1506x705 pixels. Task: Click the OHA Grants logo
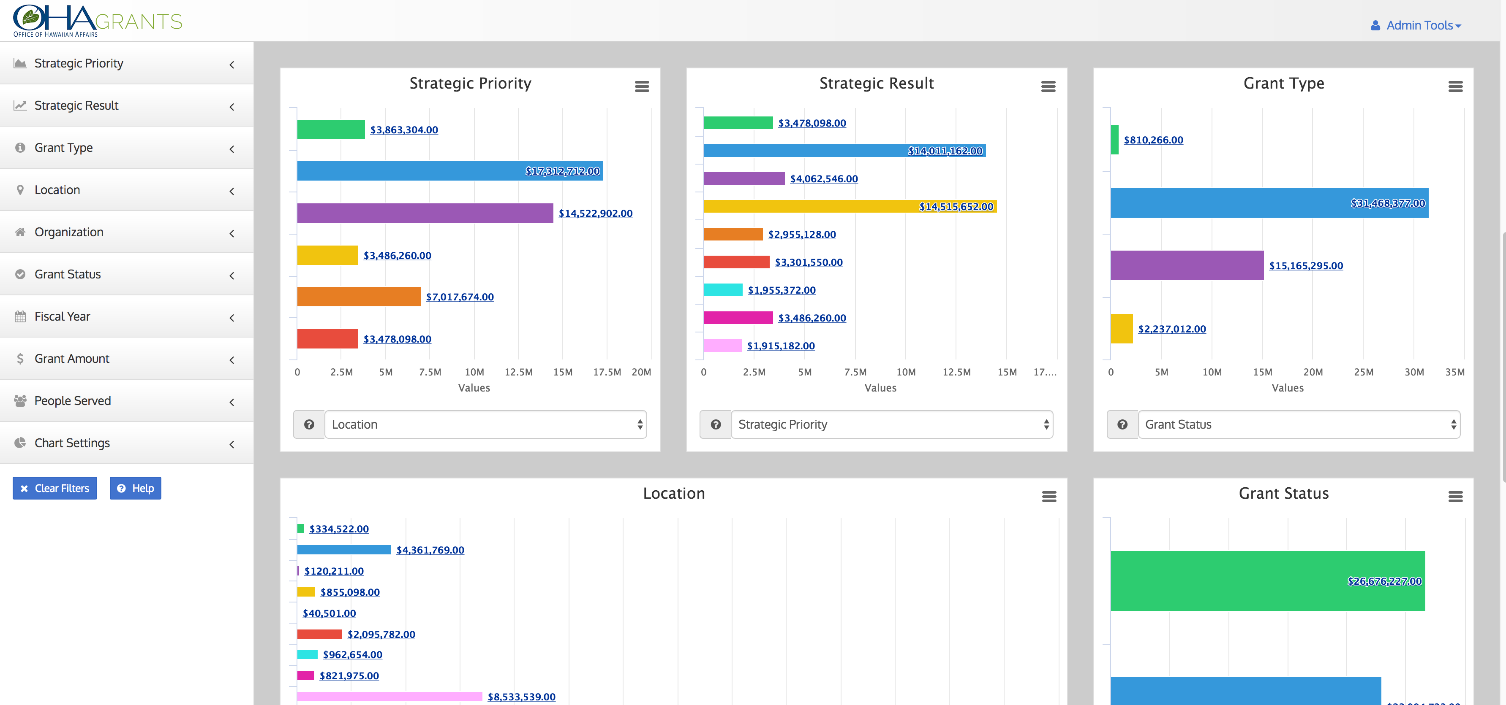(98, 21)
